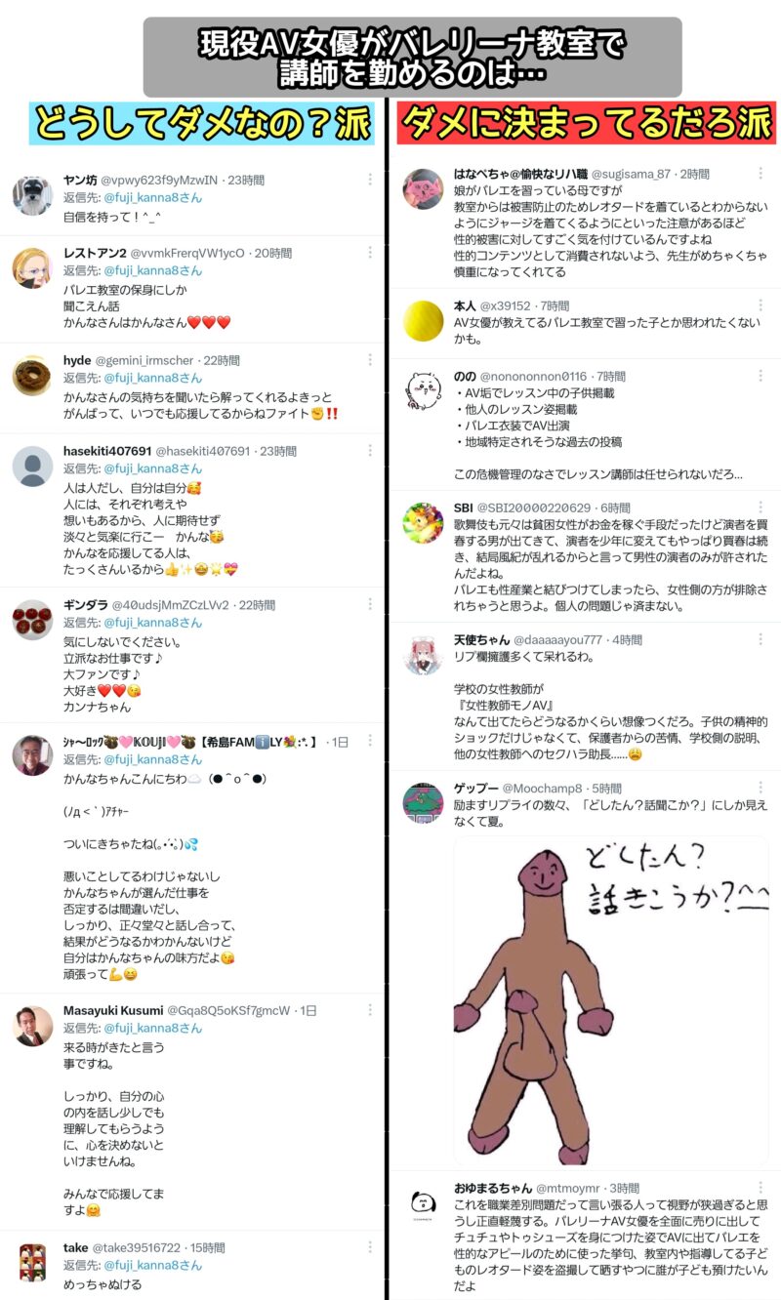This screenshot has width=781, height=1300.
Task: Open more options on SBI's tweet
Action: click(760, 508)
